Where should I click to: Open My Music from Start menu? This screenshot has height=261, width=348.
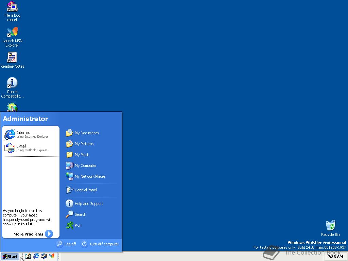78,155
